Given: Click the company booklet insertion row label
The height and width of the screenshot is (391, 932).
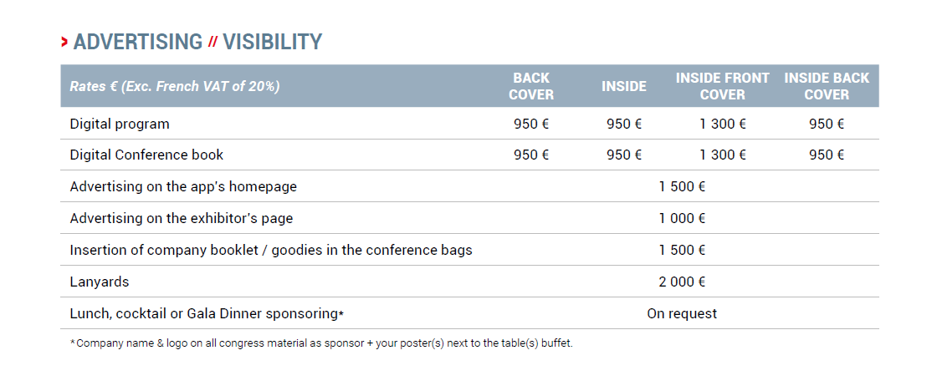Looking at the screenshot, I should point(271,250).
